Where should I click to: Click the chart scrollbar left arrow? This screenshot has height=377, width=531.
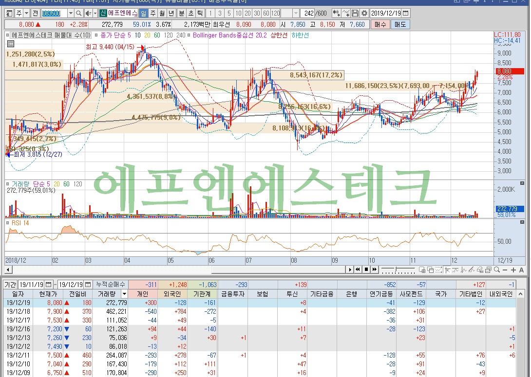tap(8, 269)
